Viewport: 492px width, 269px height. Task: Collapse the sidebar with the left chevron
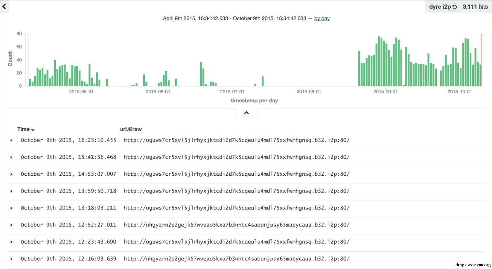pyautogui.click(x=4, y=6)
